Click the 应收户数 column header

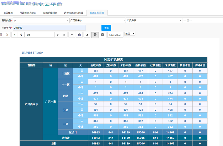[x=96, y=65]
